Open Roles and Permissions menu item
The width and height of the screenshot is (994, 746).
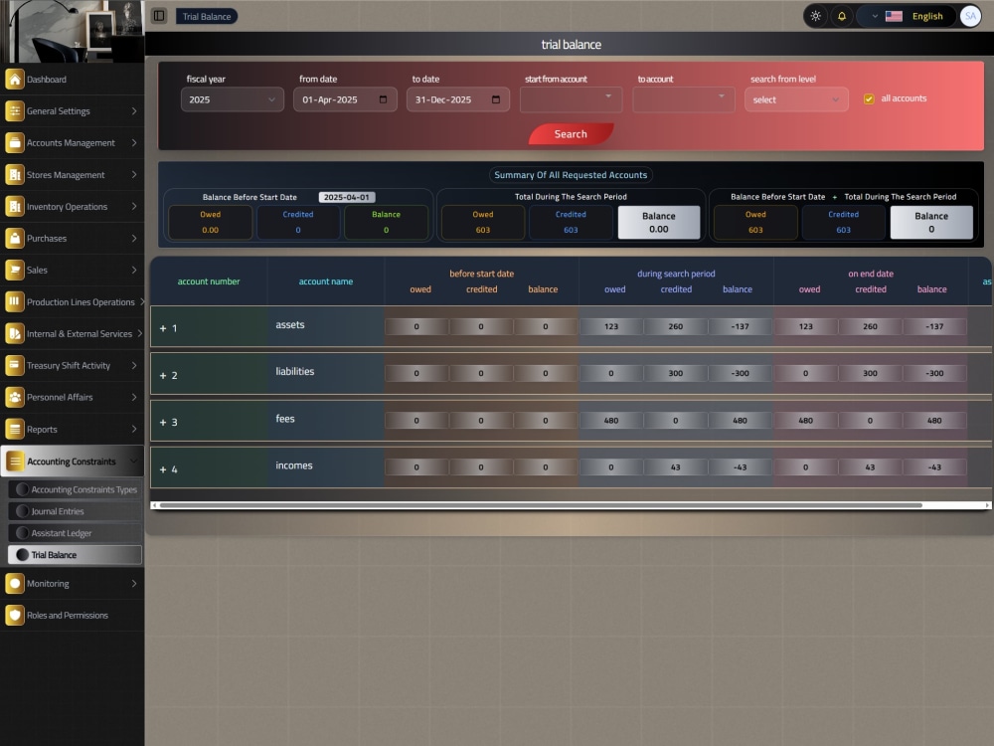coord(73,615)
